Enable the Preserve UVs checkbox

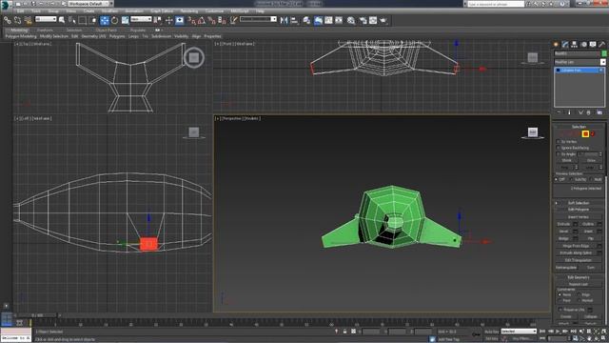(560, 310)
